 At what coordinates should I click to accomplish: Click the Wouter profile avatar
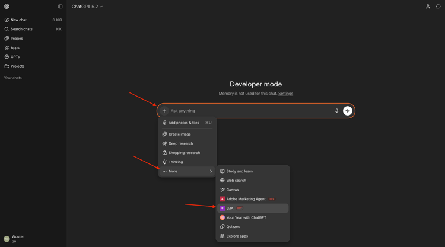pyautogui.click(x=7, y=239)
